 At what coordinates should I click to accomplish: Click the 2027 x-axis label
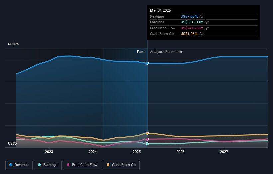pos(224,152)
